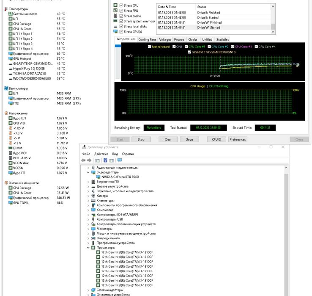
Task: Toggle the Stress FPU checkbox
Action: coord(121,11)
